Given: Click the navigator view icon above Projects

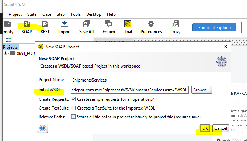Looking at the screenshot, I should [x=9, y=40].
